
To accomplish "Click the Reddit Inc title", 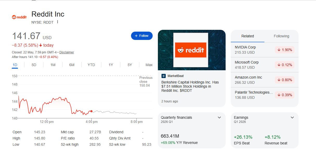I will 48,14.
